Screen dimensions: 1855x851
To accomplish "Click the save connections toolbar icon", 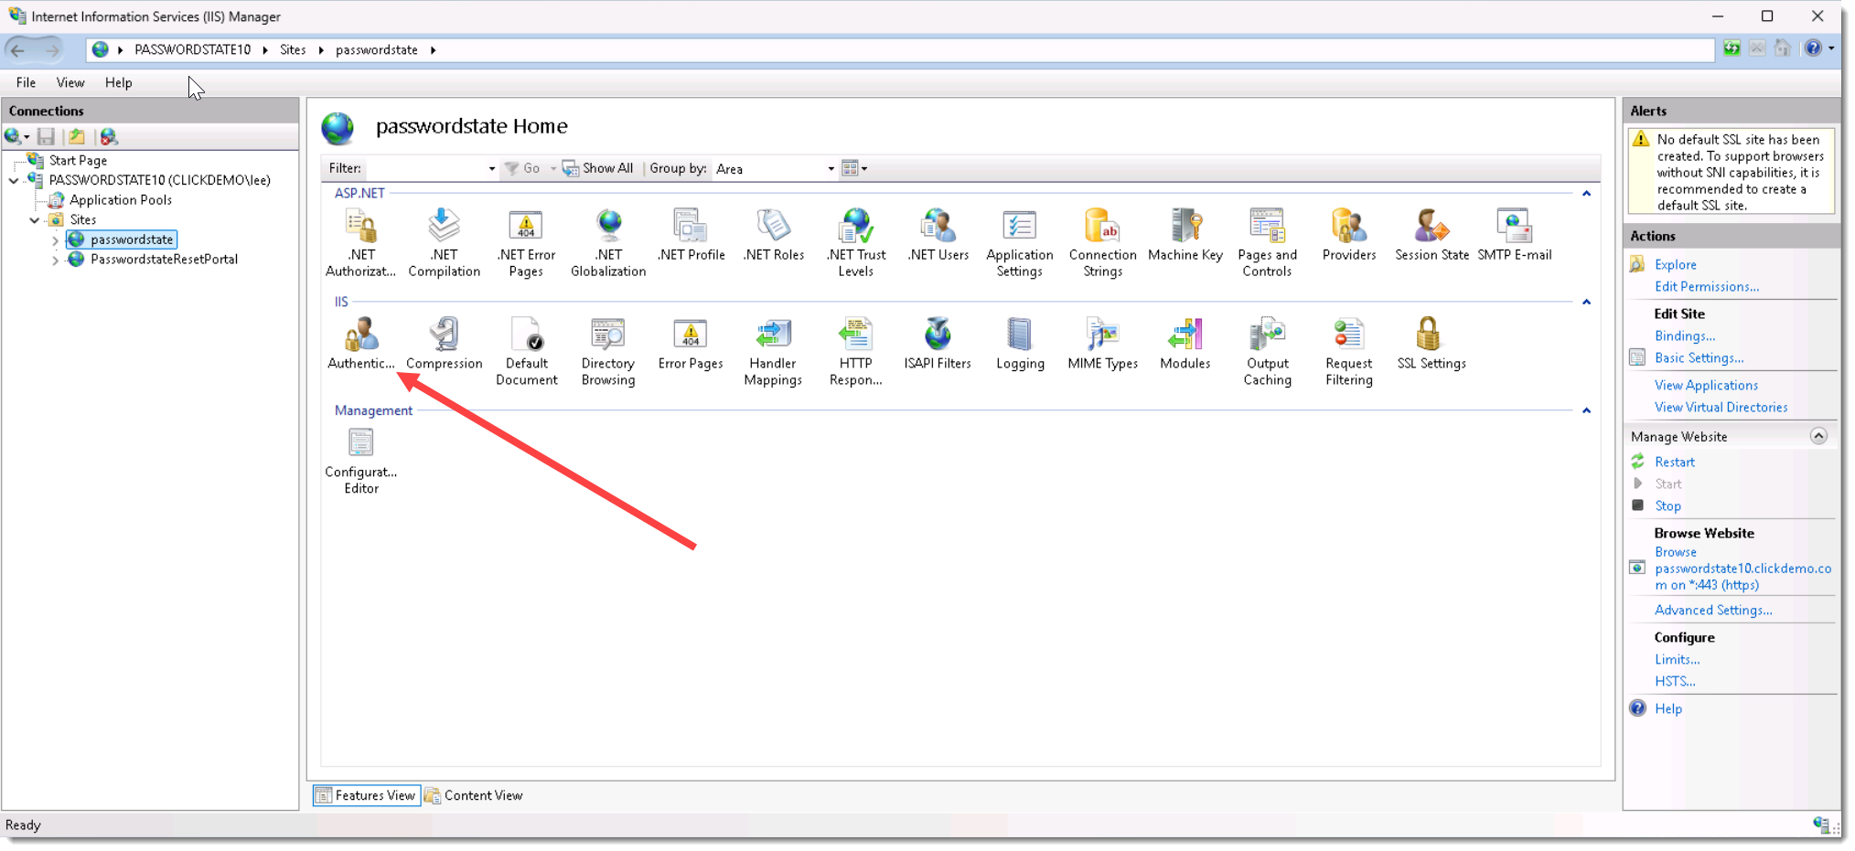I will click(x=46, y=137).
